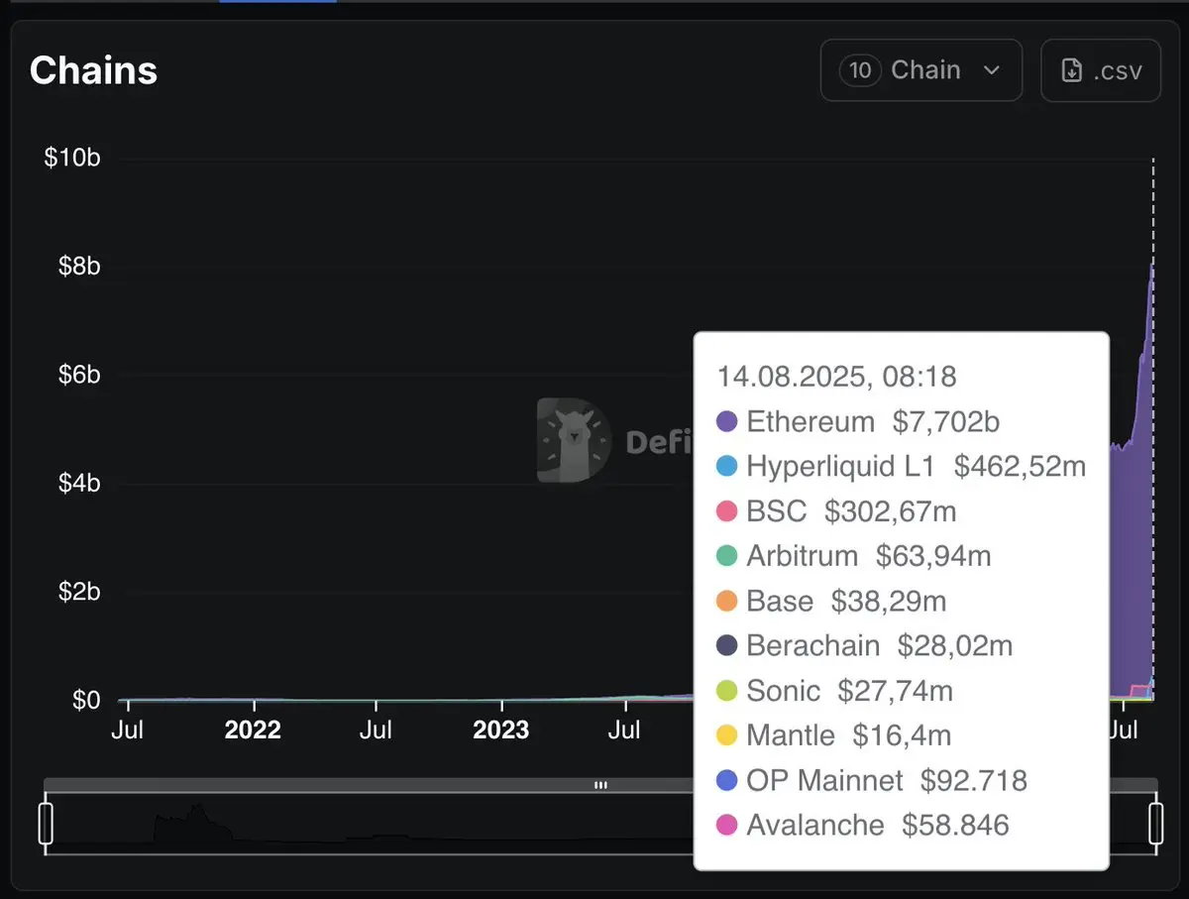1189x899 pixels.
Task: Click the 10 count badge in Chain selector
Action: click(x=860, y=70)
